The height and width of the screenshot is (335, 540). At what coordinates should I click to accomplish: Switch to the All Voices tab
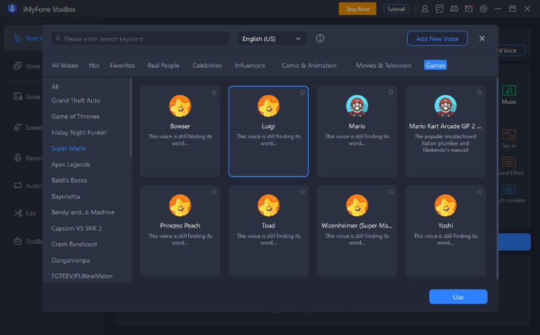pos(64,65)
